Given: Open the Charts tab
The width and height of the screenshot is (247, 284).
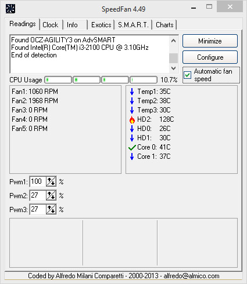Looking at the screenshot, I should 164,25.
